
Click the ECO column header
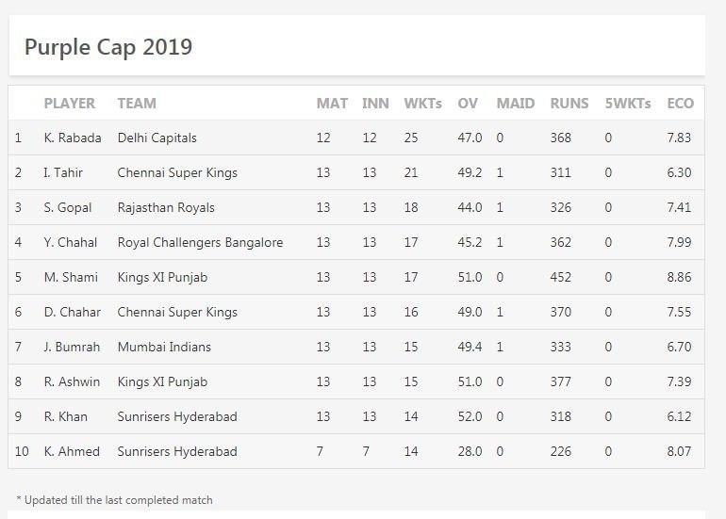coord(680,104)
